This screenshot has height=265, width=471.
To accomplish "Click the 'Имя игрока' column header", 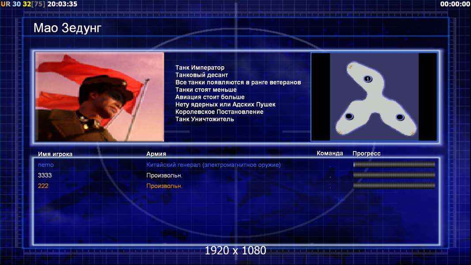I will coord(55,154).
